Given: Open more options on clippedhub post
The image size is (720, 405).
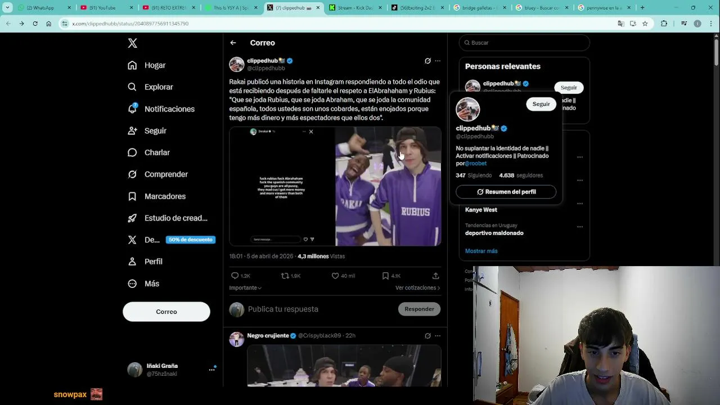Looking at the screenshot, I should pyautogui.click(x=438, y=61).
